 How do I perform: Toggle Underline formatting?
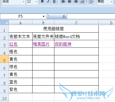(54, 2)
